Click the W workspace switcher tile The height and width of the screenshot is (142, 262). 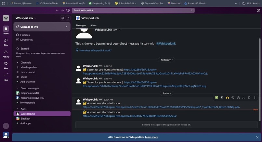(6, 18)
